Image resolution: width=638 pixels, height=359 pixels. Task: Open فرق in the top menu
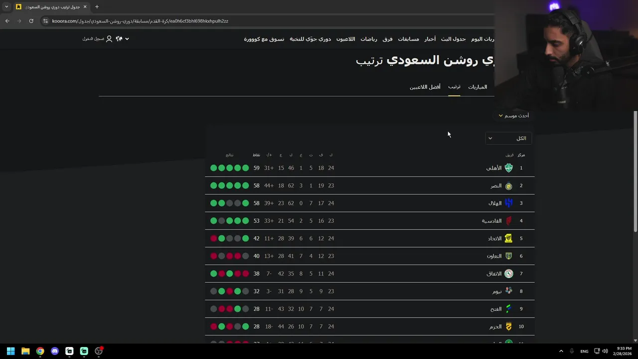387,39
